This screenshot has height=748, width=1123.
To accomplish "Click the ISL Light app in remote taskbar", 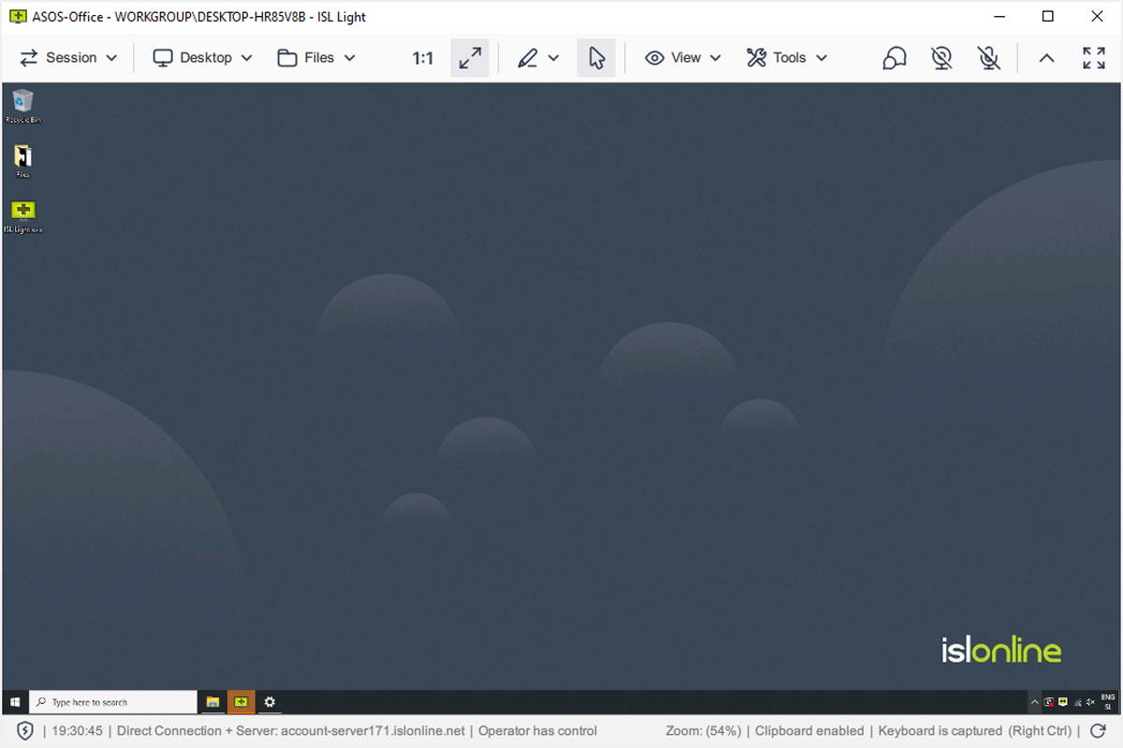I will [241, 701].
